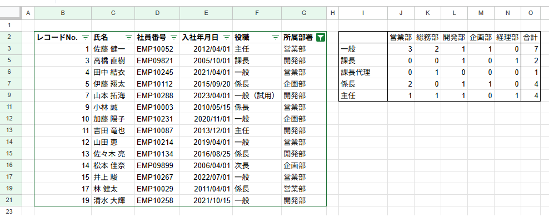Viewport: 549px width, 217px height.
Task: Select row 1 header
Action: (x=11, y=25)
